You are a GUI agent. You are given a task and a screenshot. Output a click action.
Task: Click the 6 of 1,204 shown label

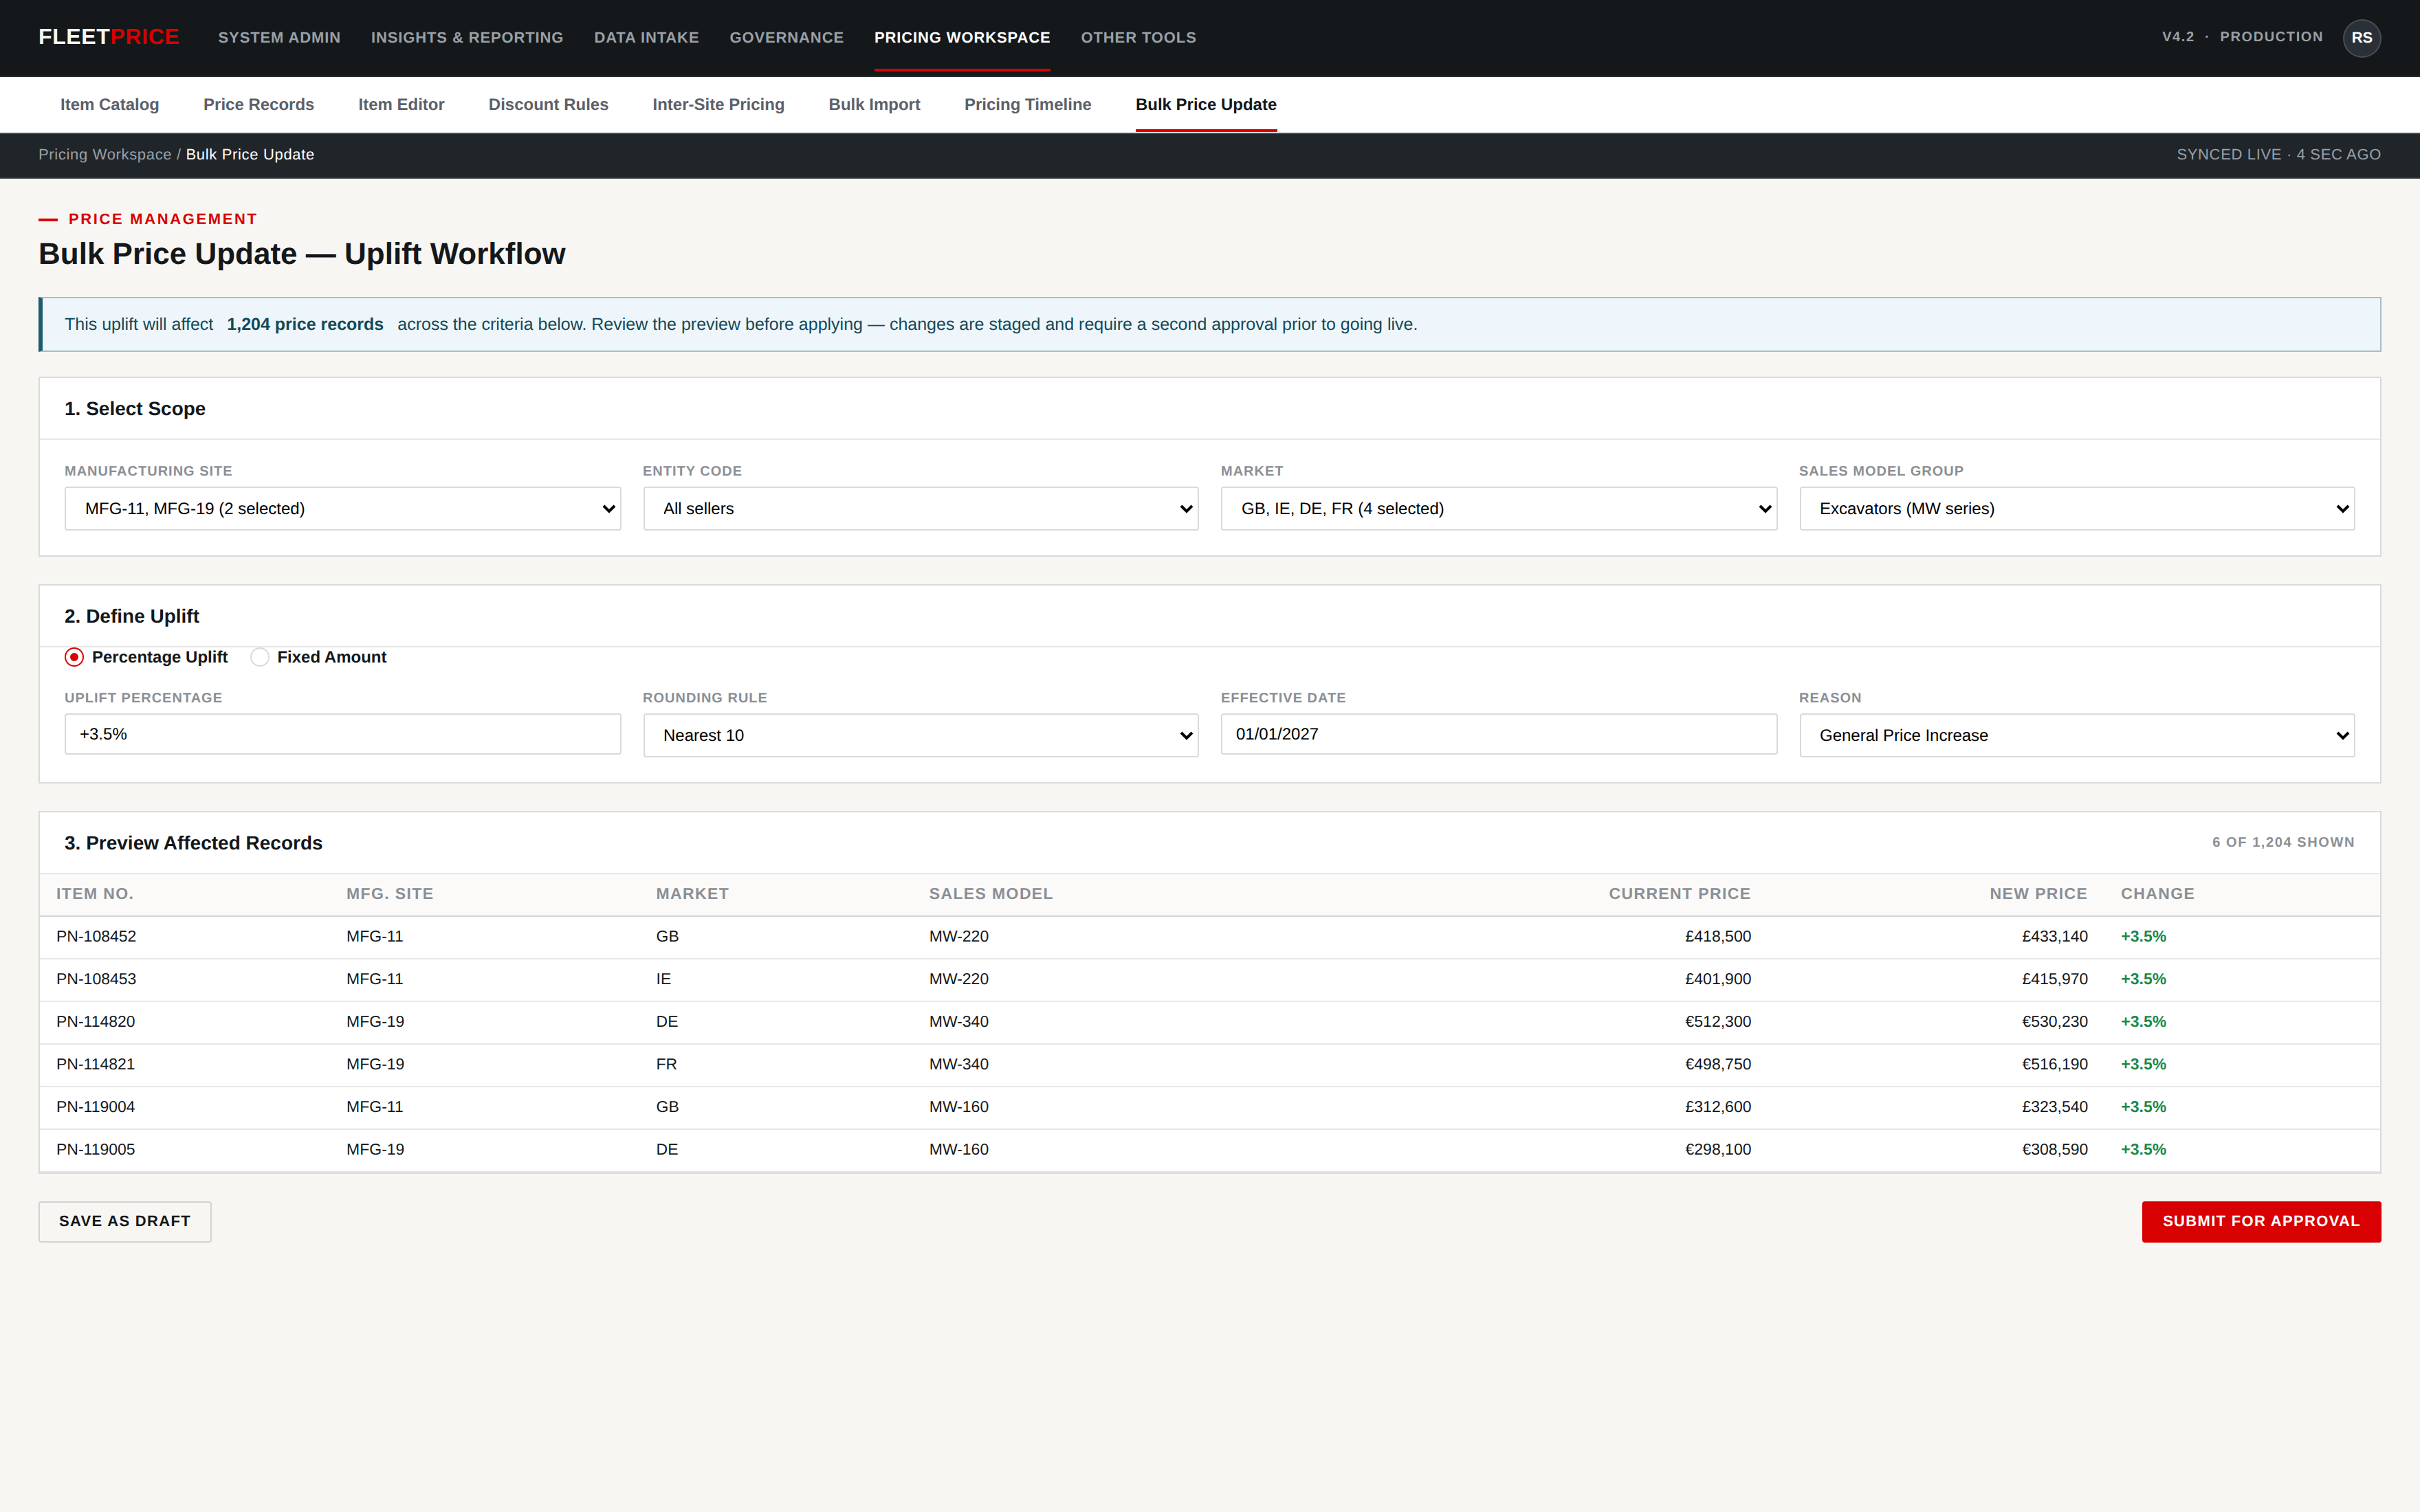pyautogui.click(x=2283, y=842)
